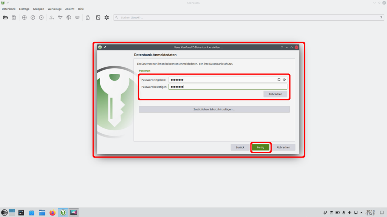Open the Ansicht menu
This screenshot has width=387, height=217.
pos(70,9)
